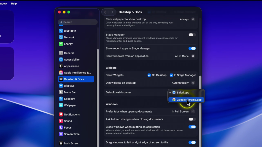
Task: Go back with the left chevron
Action: coord(105,12)
